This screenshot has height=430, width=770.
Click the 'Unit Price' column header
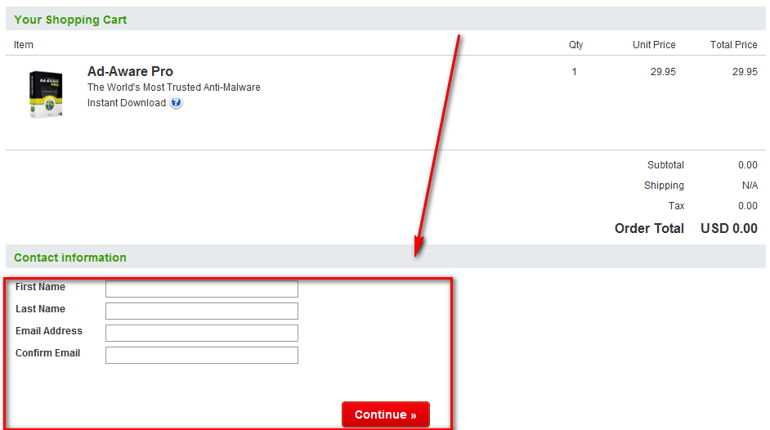click(x=654, y=45)
